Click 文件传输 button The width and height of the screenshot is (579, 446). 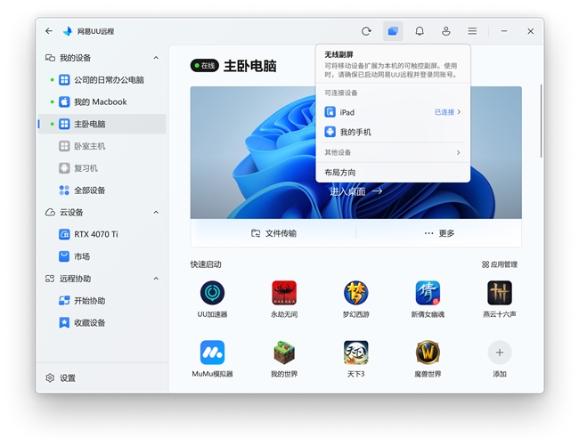coord(273,233)
